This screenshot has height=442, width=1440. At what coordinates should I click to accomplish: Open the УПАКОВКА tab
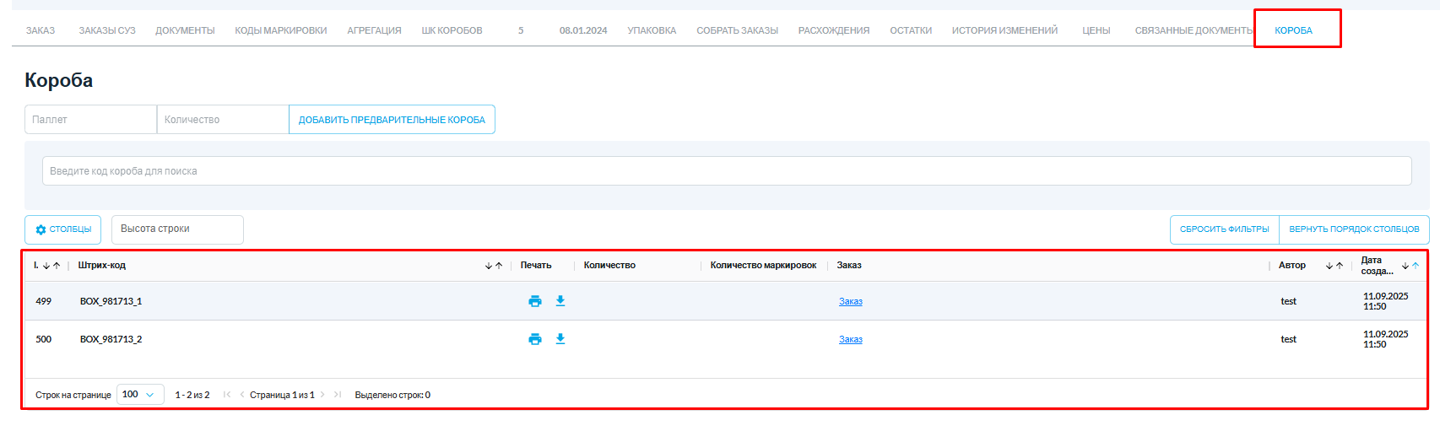(652, 30)
